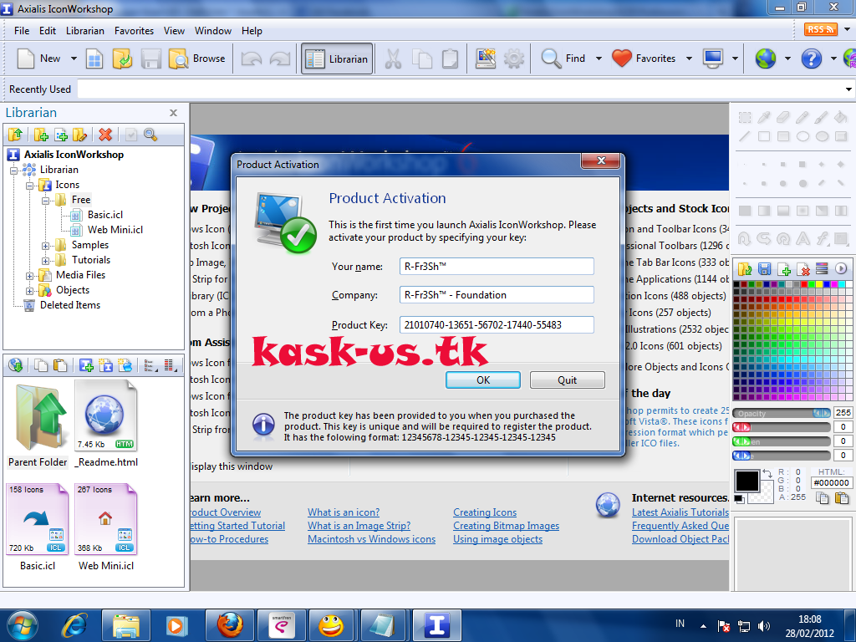
Task: Click the Find magnifier toolbar icon
Action: (551, 59)
